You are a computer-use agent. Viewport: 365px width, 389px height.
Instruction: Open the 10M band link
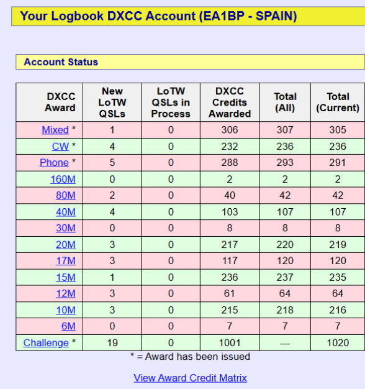pyautogui.click(x=66, y=310)
